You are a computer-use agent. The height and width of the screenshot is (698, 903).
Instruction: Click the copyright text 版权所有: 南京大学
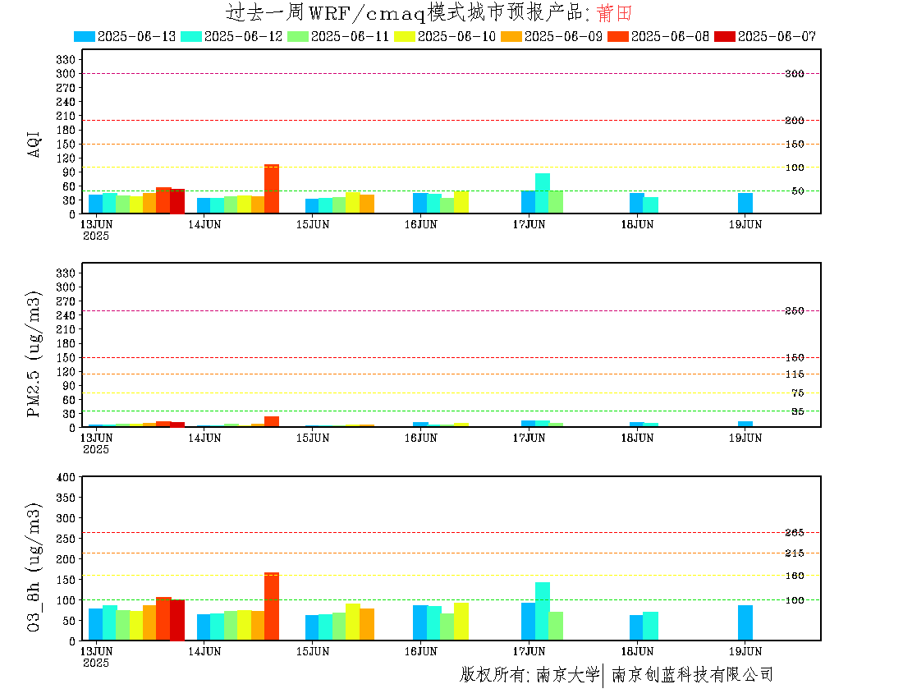coord(529,674)
